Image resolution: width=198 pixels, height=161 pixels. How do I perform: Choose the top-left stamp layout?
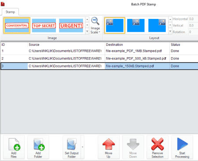click(114, 26)
